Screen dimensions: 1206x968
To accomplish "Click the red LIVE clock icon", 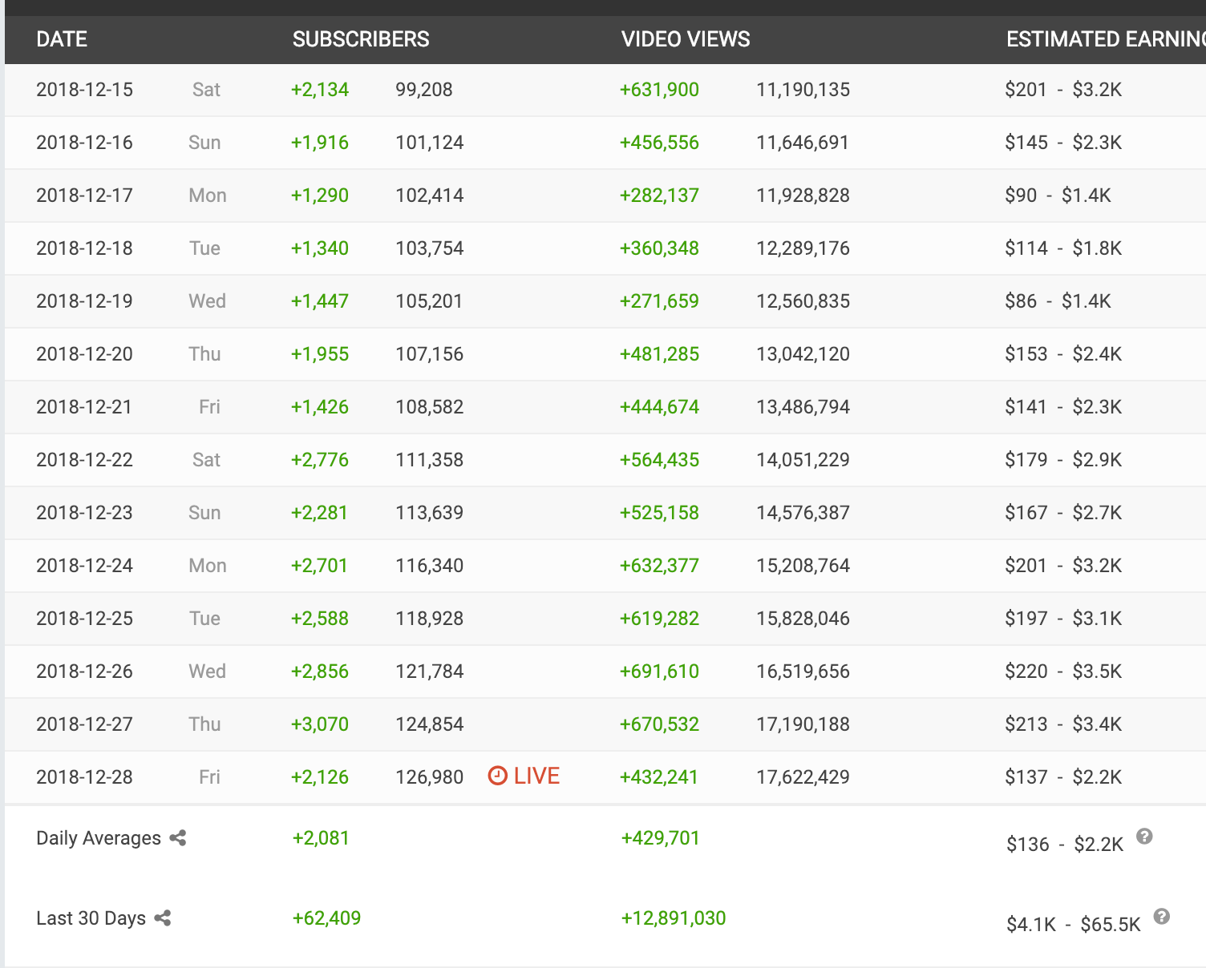I will point(498,776).
